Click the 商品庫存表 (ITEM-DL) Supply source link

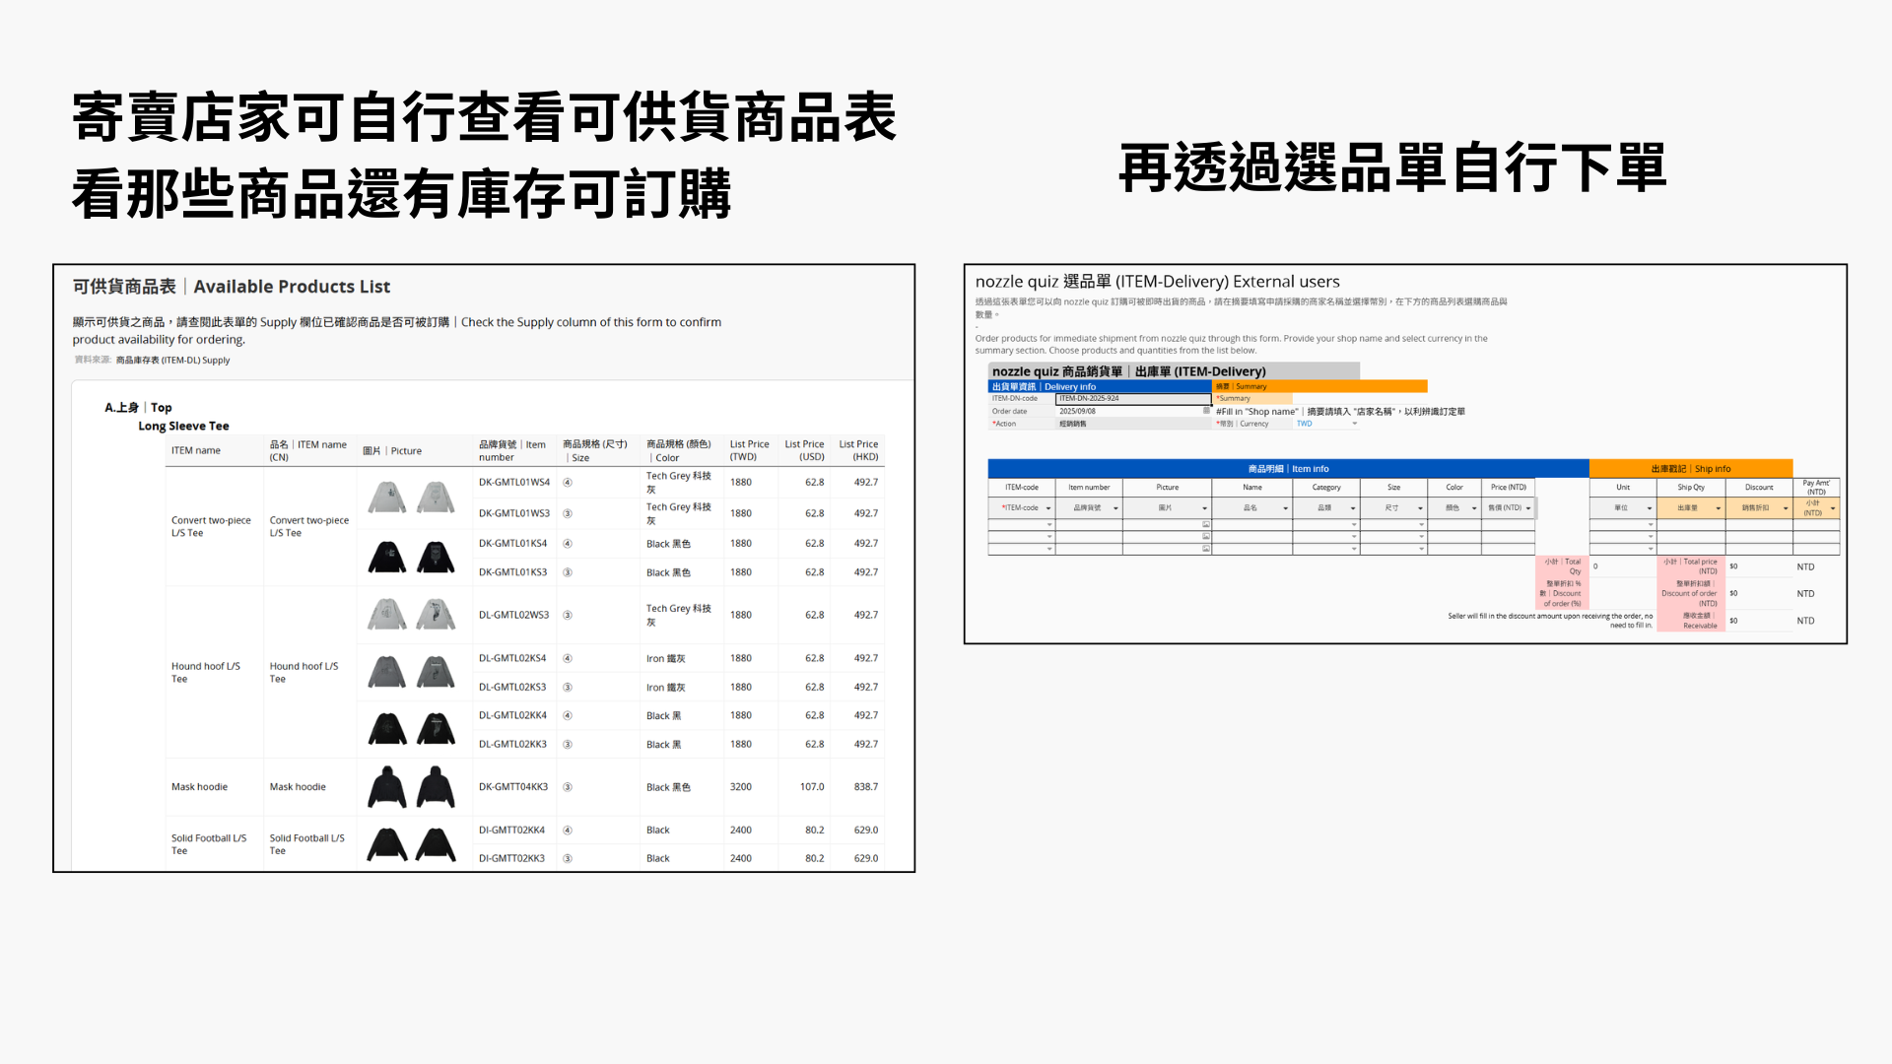[x=172, y=361]
